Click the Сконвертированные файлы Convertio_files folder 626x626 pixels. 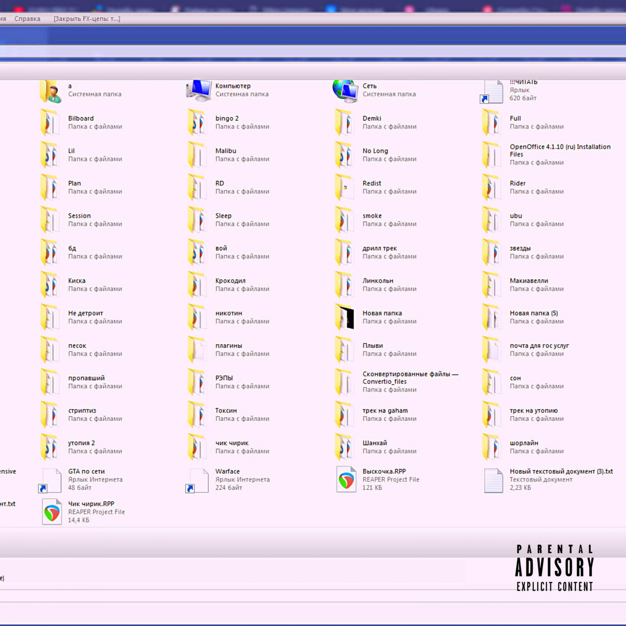346,382
